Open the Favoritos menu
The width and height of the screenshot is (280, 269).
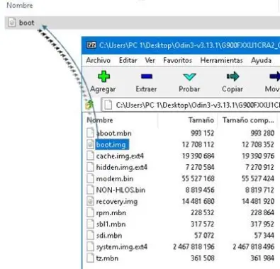[x=177, y=60]
